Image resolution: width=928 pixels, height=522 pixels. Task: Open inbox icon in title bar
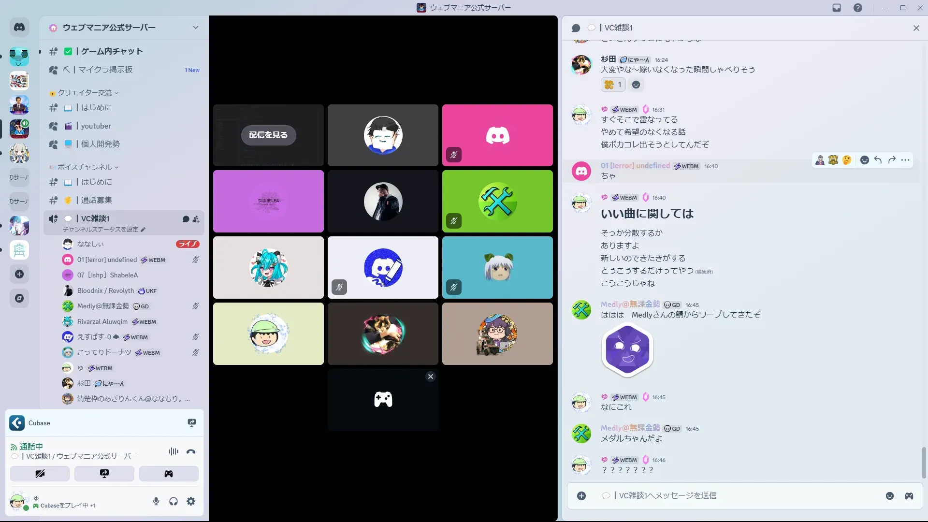tap(837, 8)
